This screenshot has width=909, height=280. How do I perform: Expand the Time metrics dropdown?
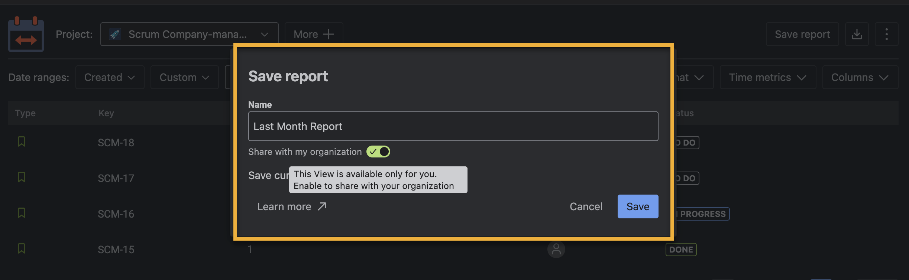(767, 77)
